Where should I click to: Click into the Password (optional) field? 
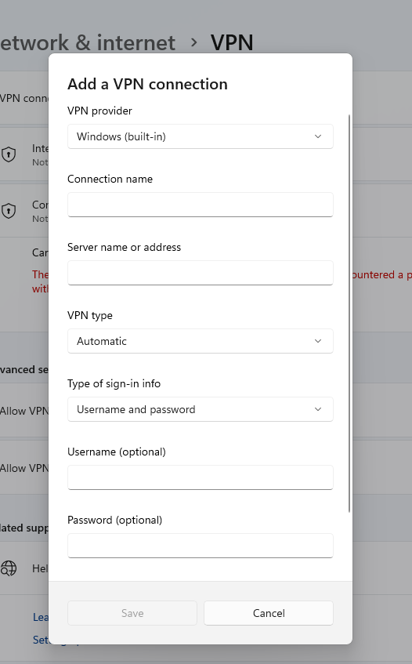point(200,546)
